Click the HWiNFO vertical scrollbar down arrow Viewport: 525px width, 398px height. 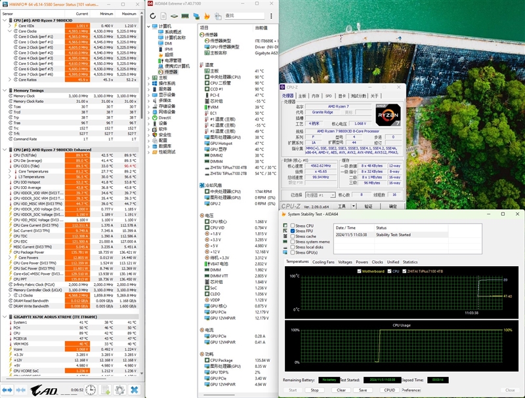(x=142, y=373)
